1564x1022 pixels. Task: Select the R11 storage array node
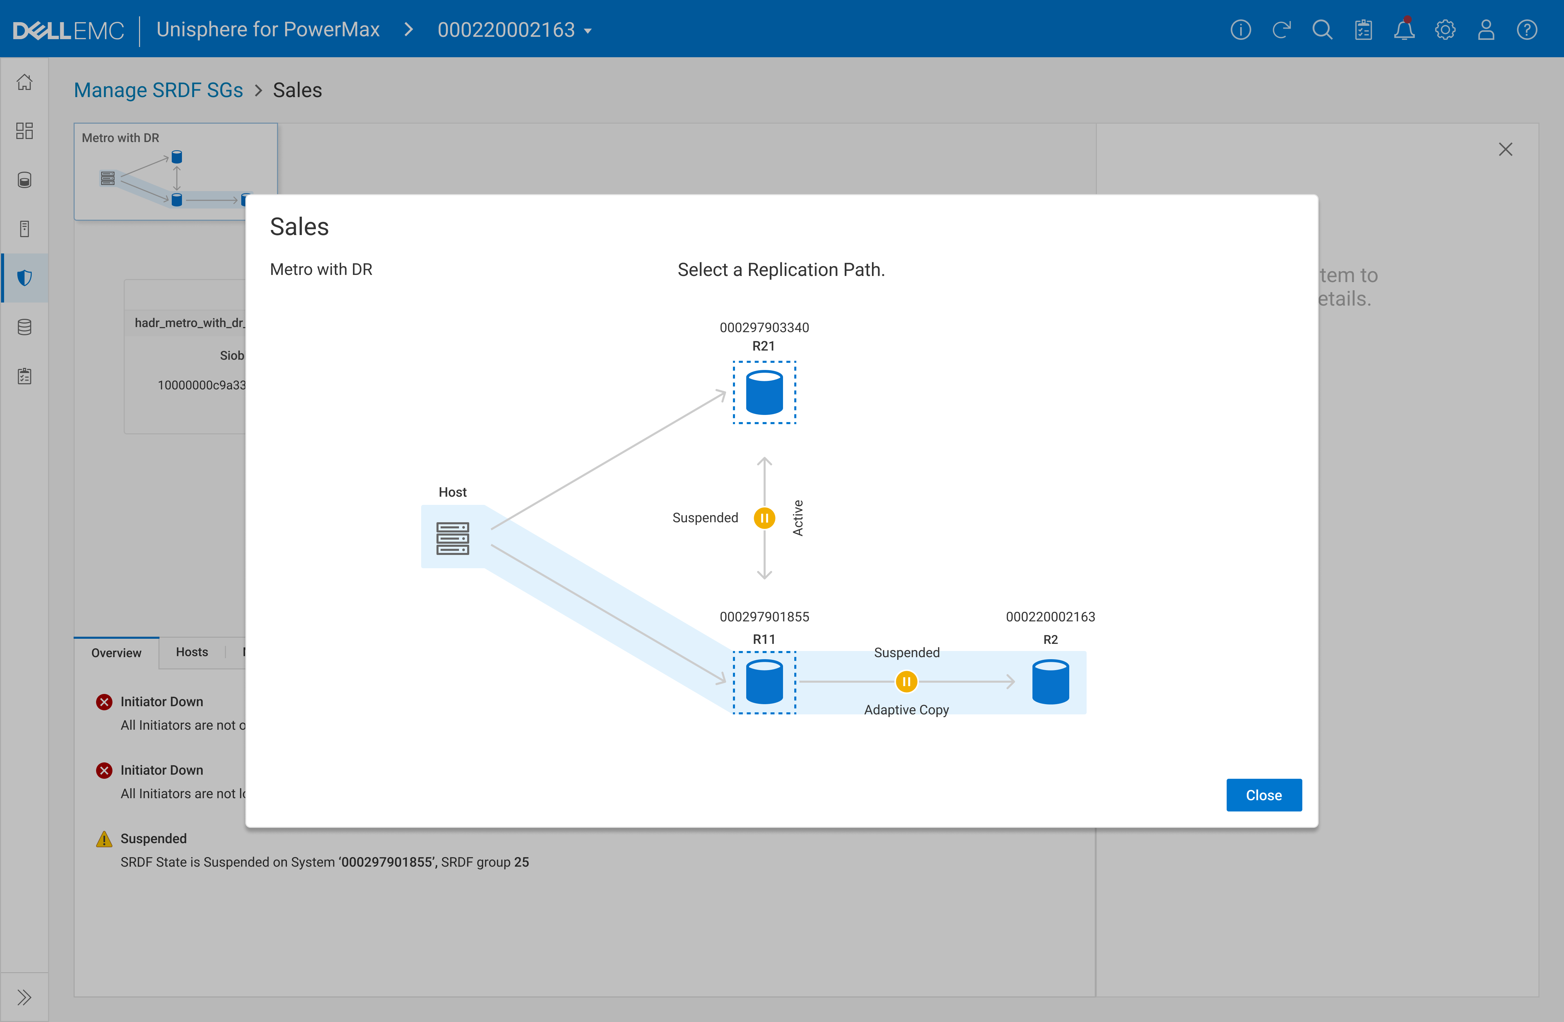click(x=764, y=682)
